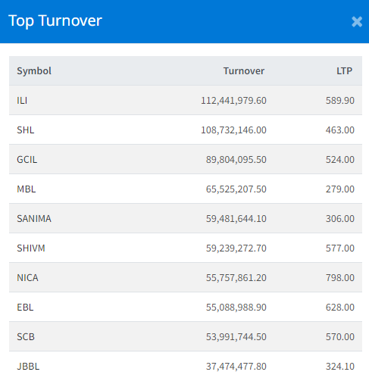This screenshot has height=378, width=369.
Task: Click turnover value 108,732,146.00
Action: (233, 130)
